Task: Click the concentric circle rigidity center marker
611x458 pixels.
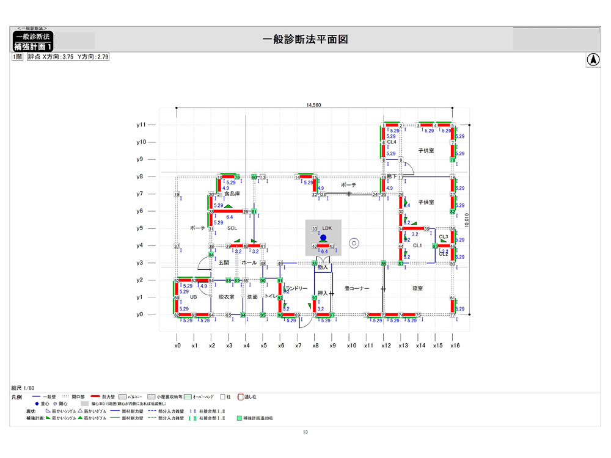Action: 354,243
